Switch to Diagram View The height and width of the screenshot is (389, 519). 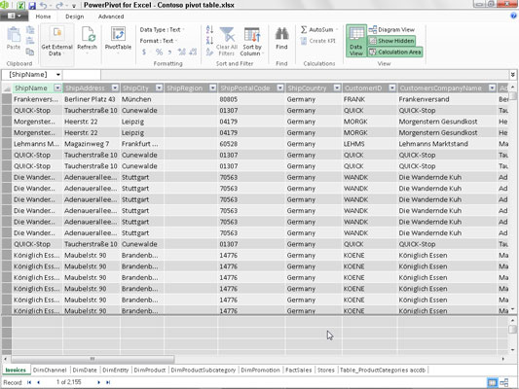tap(391, 29)
